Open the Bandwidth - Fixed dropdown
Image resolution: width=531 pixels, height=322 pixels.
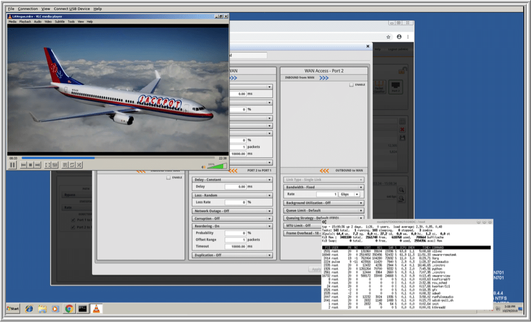tap(324, 187)
